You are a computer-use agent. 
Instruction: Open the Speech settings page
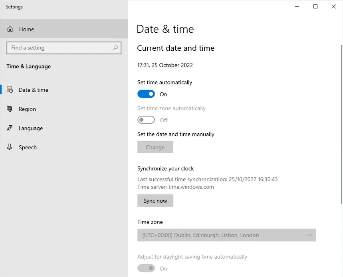[x=64, y=147]
